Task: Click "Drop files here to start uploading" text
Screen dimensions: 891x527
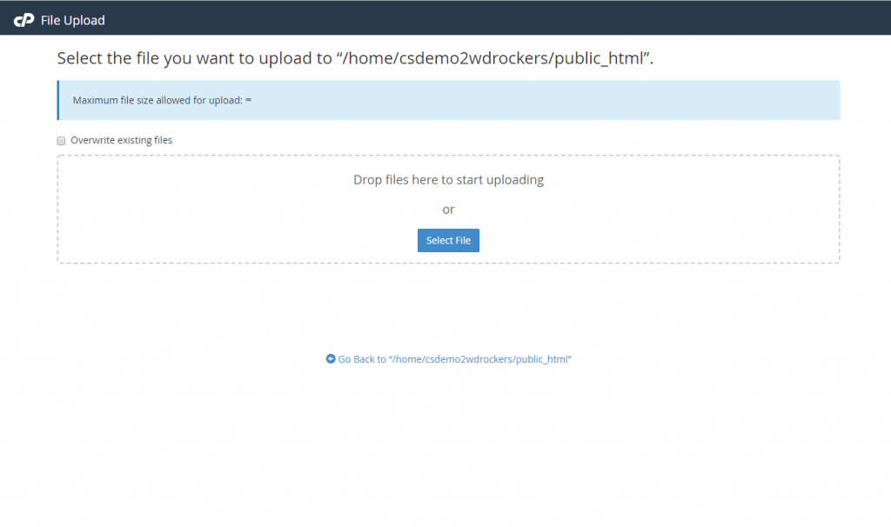Action: (448, 180)
